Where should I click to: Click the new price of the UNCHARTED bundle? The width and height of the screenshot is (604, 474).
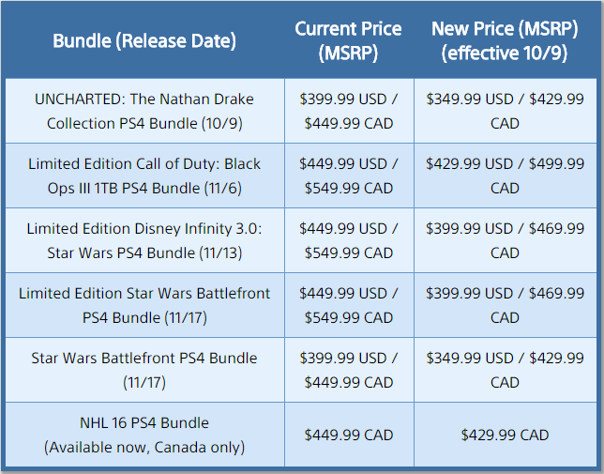505,111
